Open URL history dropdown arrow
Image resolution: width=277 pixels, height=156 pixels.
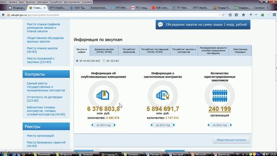click(x=220, y=15)
